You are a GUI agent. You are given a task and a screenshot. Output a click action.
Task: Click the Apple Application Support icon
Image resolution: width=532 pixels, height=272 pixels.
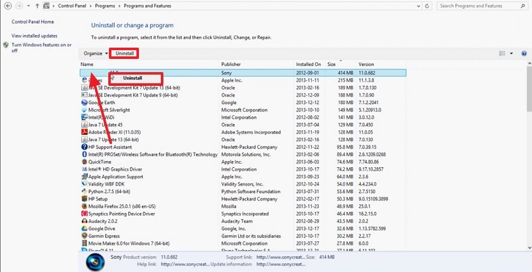click(x=84, y=177)
